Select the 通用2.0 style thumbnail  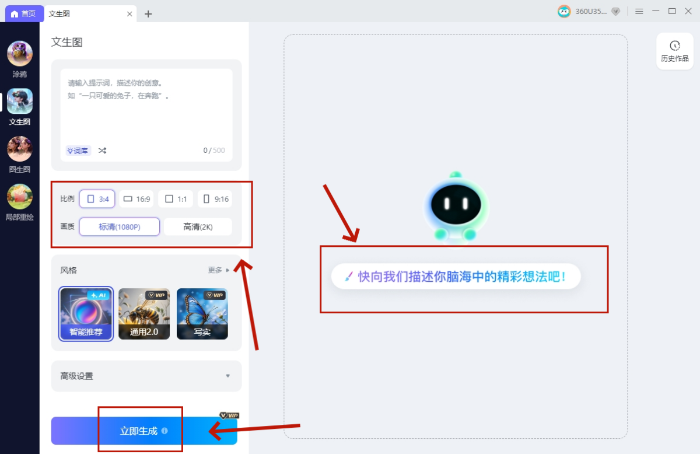pyautogui.click(x=144, y=313)
